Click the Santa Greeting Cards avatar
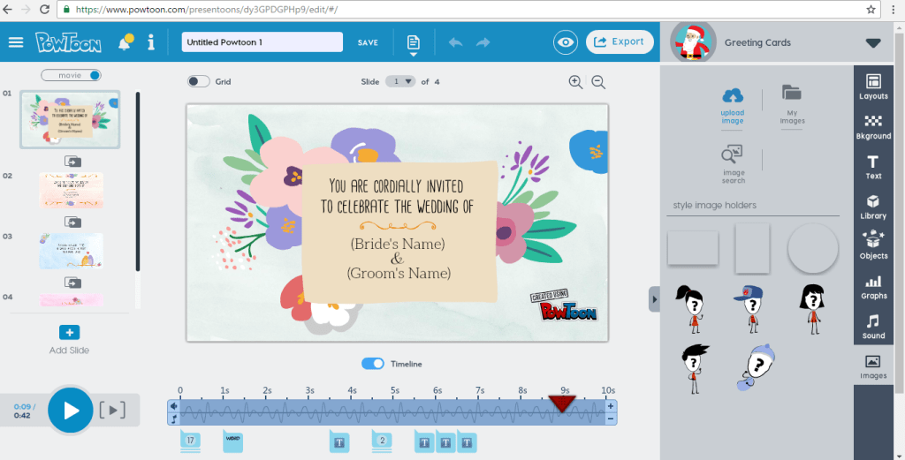The height and width of the screenshot is (460, 905). pos(693,42)
